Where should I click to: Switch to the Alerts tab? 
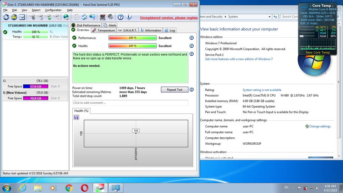(x=110, y=25)
